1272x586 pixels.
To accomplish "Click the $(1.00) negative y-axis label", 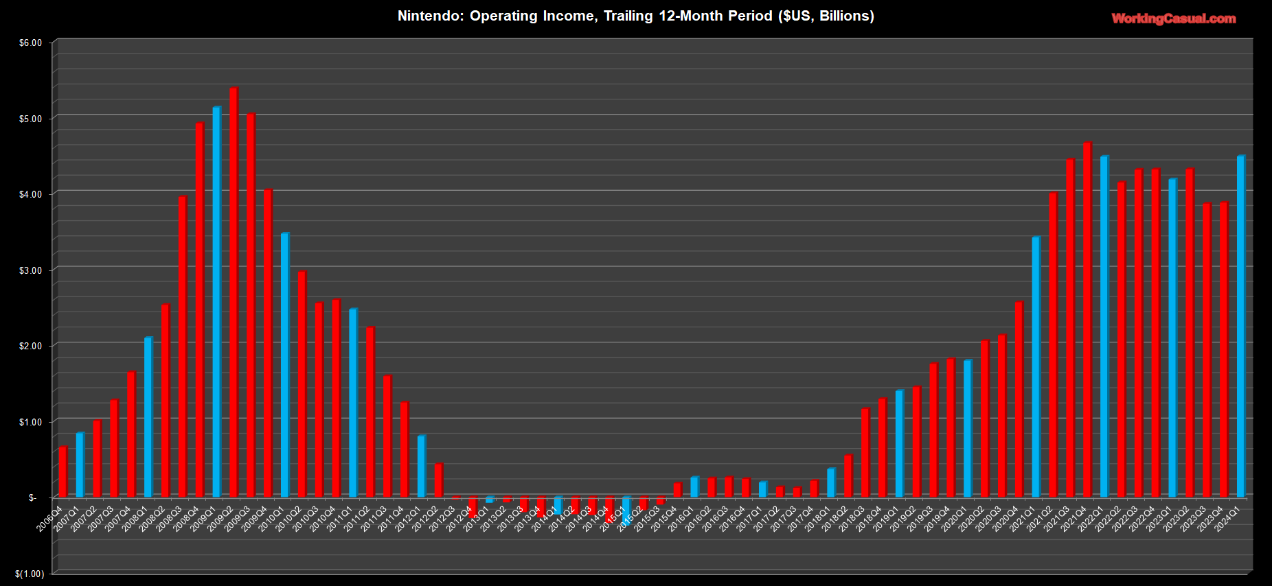I will pos(30,574).
